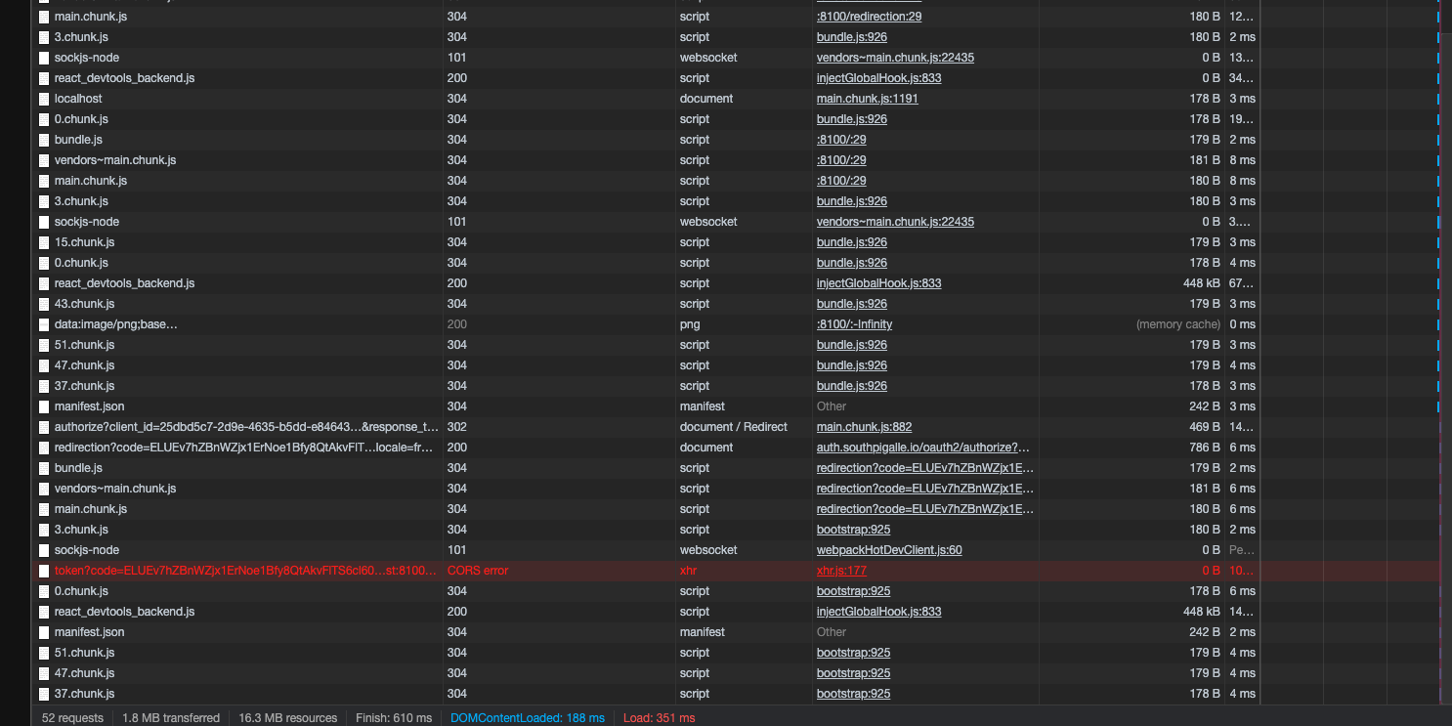Click the file icon next to 43.chunk.js
The image size is (1452, 726).
[x=44, y=304]
